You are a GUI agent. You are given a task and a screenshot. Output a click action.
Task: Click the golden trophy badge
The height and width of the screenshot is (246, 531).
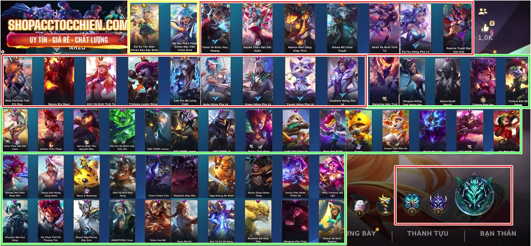pos(385,204)
